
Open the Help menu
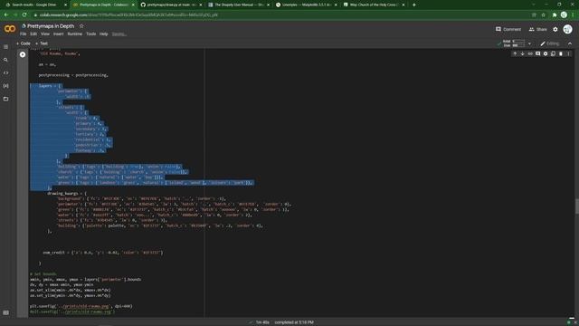pyautogui.click(x=103, y=34)
